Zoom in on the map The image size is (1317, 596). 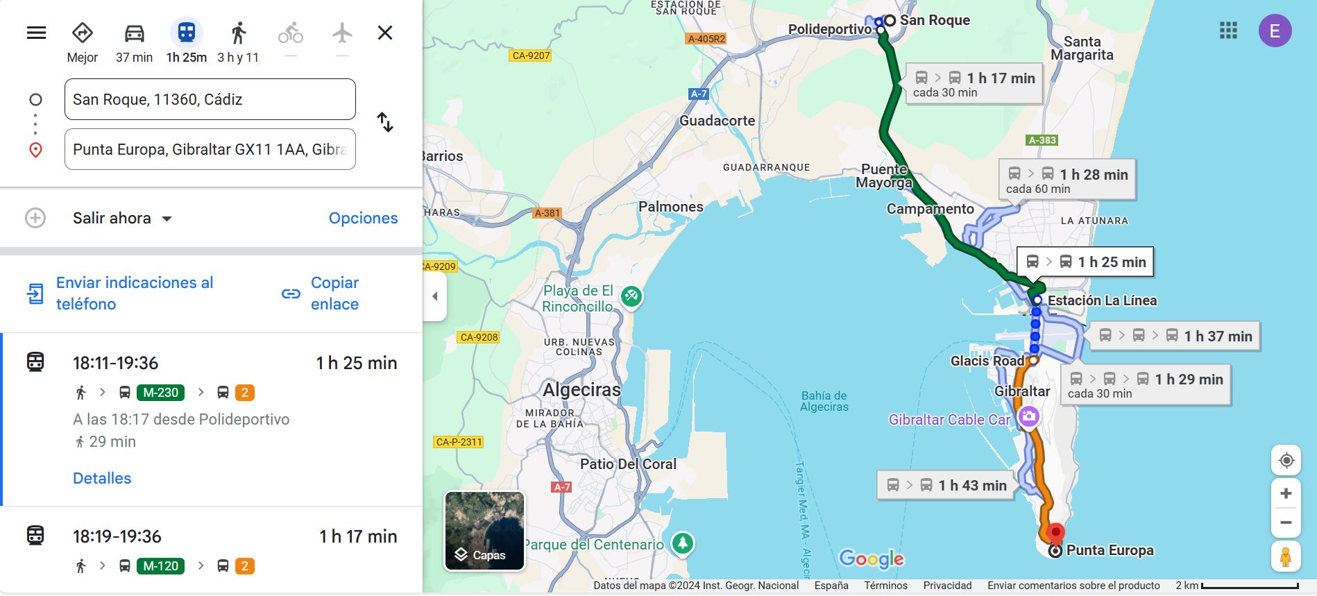[x=1286, y=493]
